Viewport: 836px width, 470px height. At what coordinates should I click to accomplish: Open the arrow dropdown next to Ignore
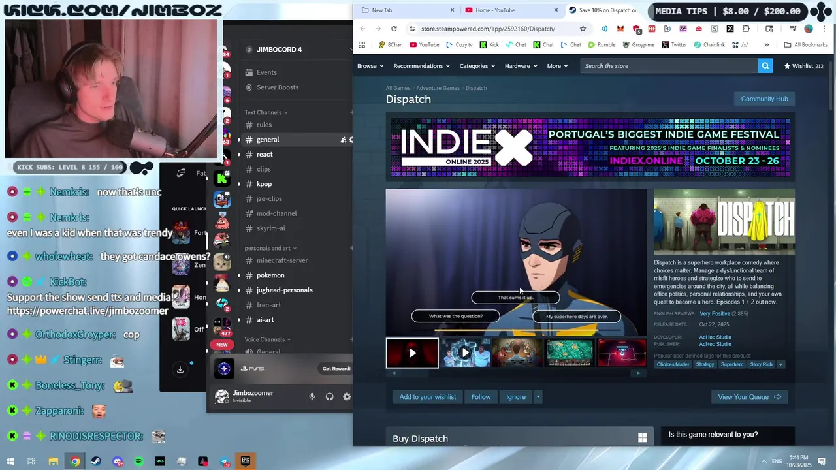point(538,397)
